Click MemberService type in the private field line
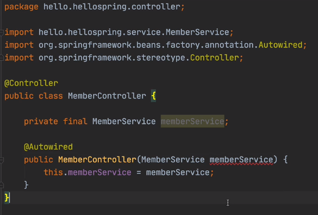 click(x=124, y=121)
